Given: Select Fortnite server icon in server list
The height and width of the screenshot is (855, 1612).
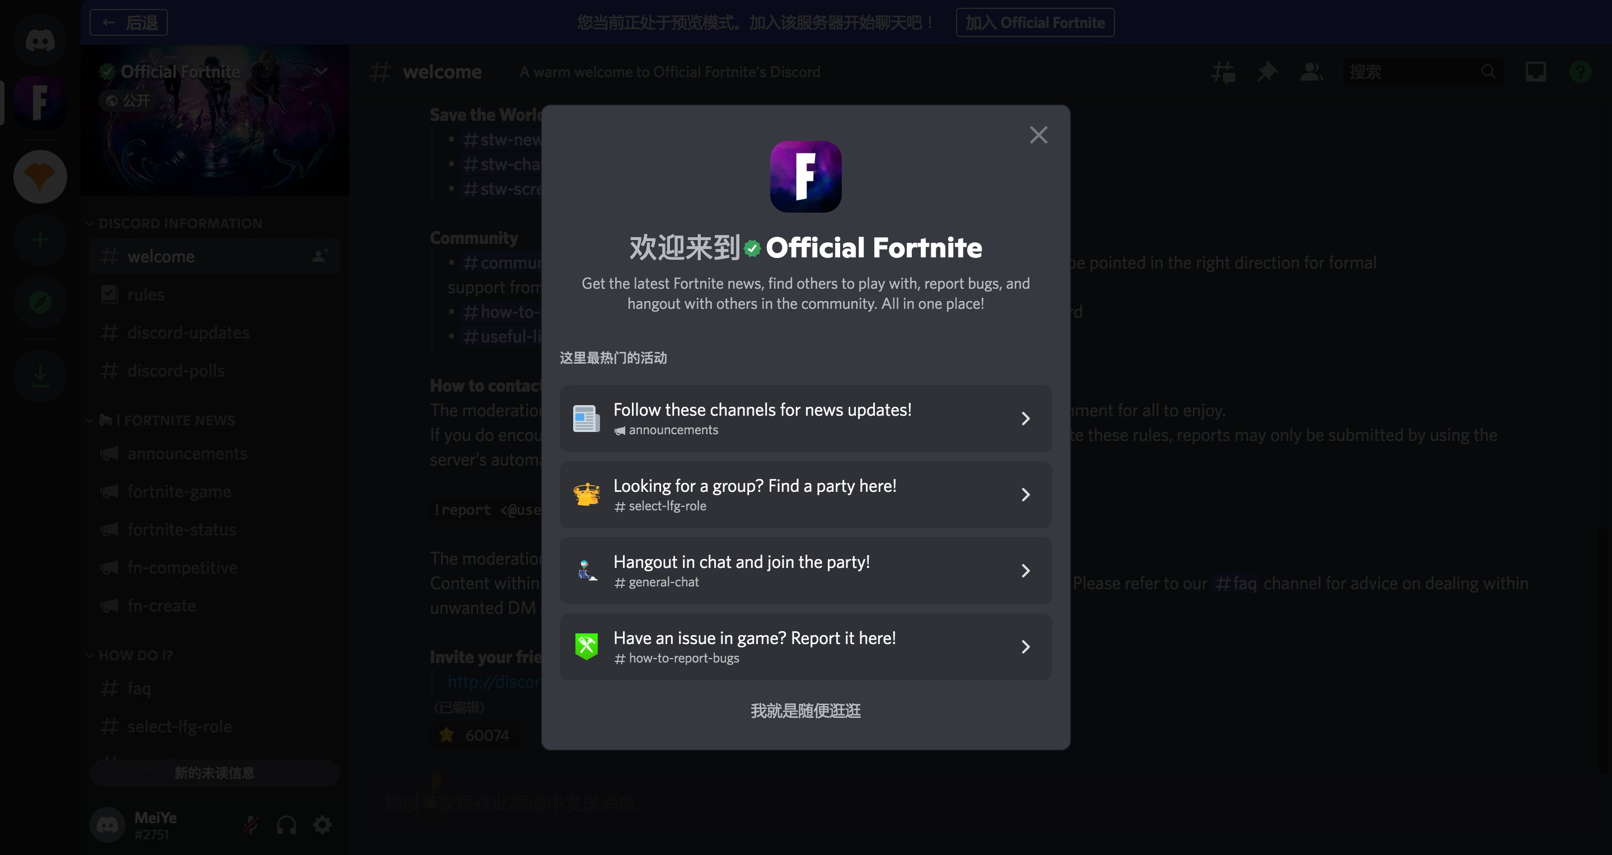Looking at the screenshot, I should 40,102.
